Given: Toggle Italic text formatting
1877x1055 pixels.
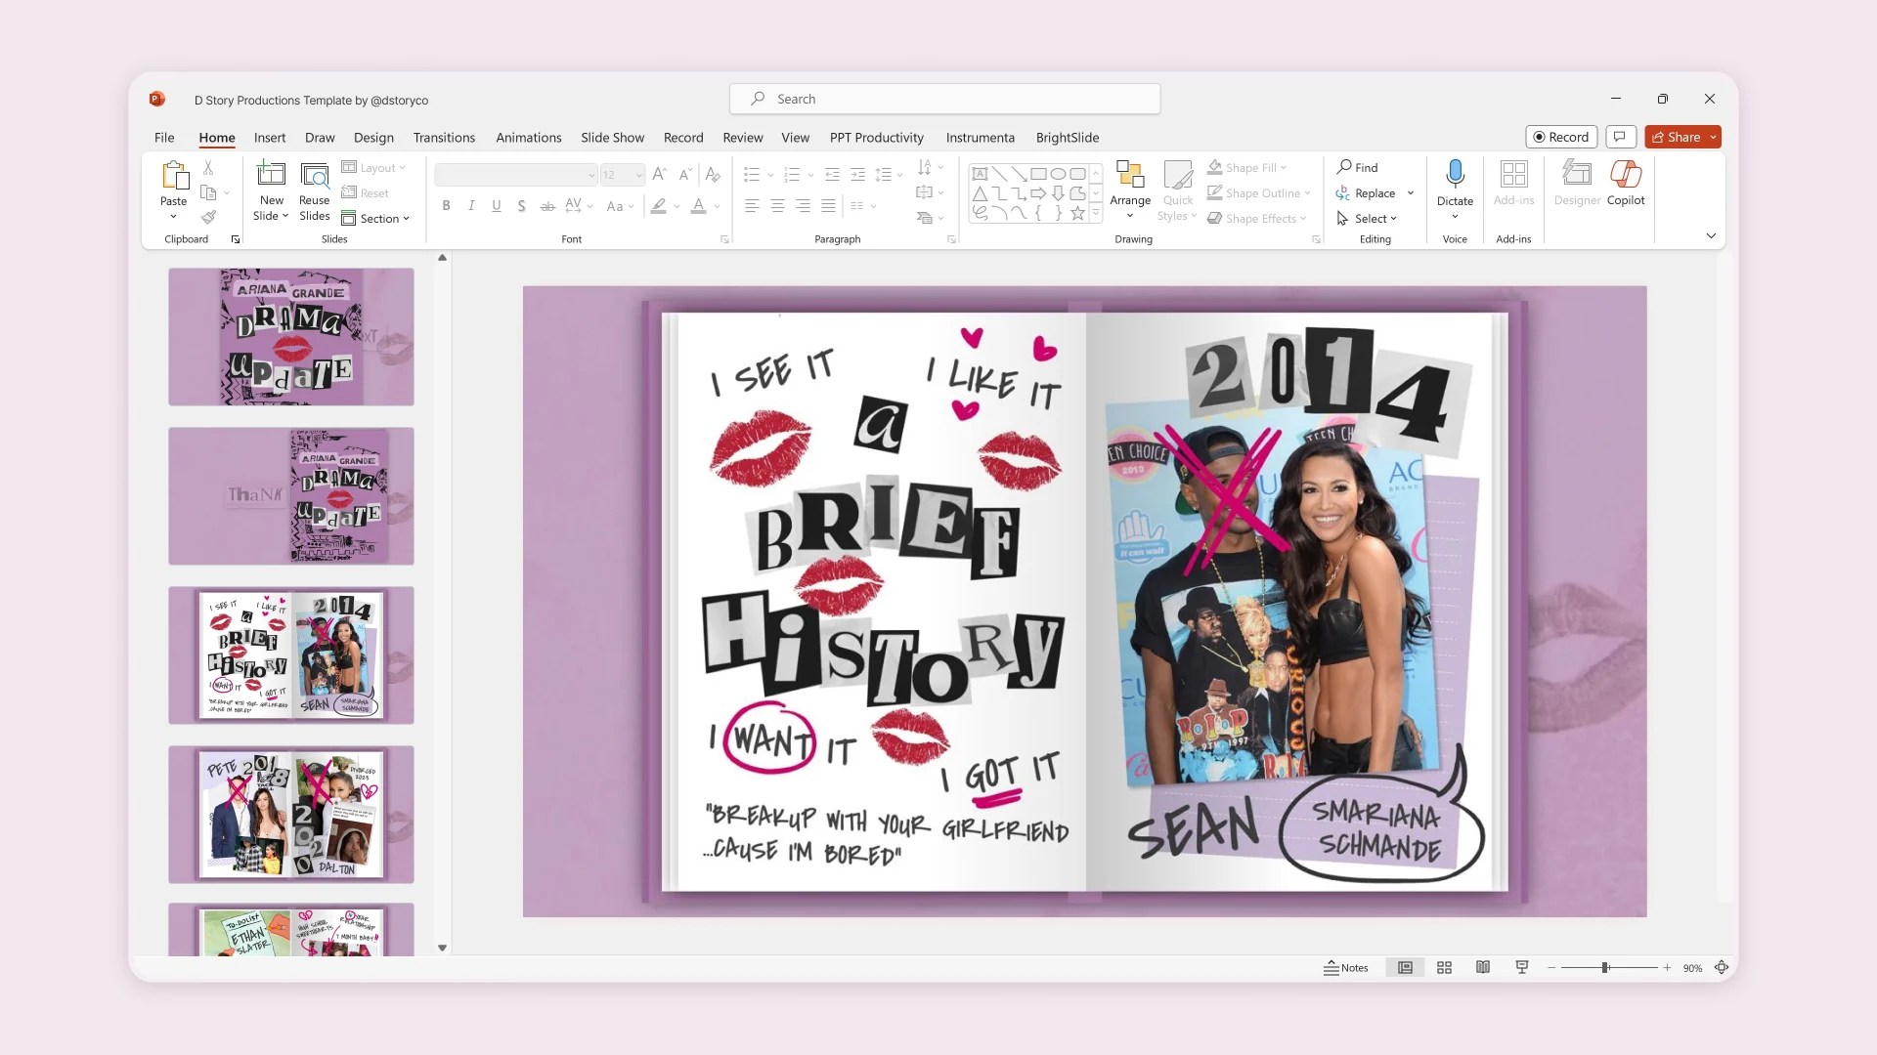Looking at the screenshot, I should pyautogui.click(x=471, y=206).
